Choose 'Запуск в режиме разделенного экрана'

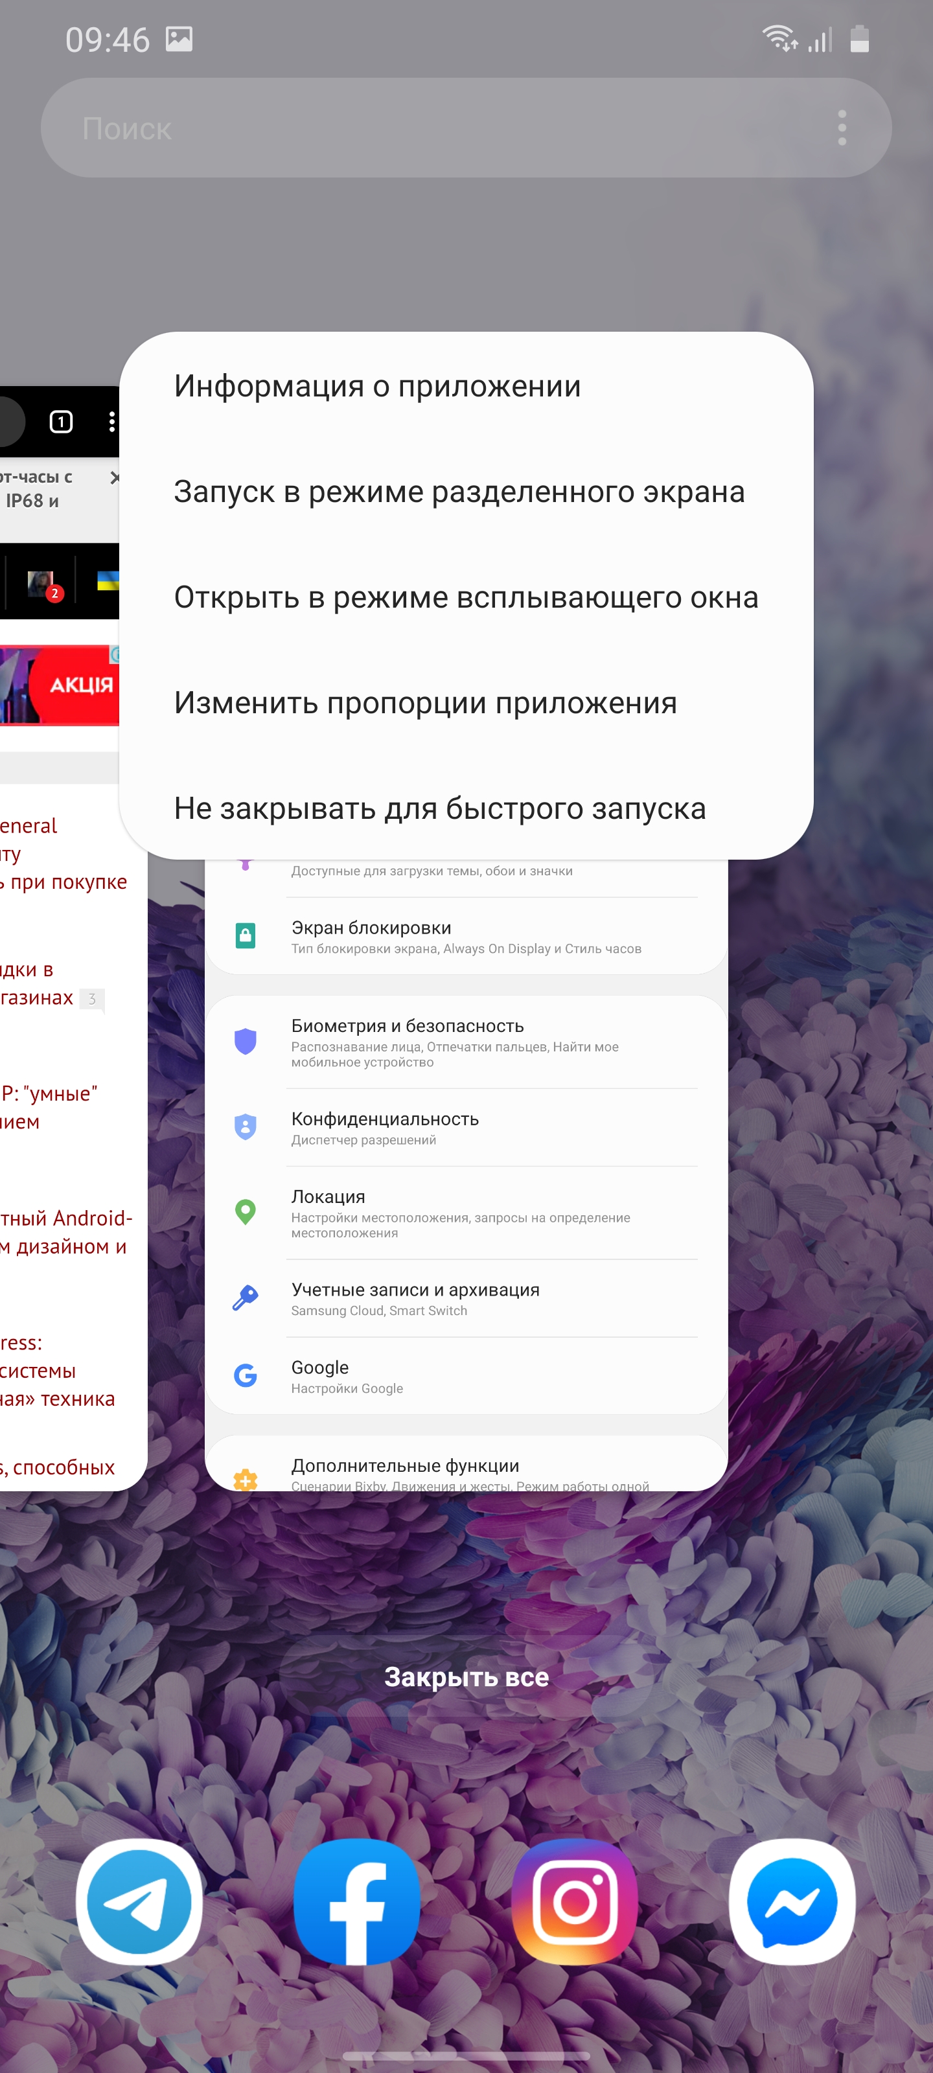click(459, 492)
